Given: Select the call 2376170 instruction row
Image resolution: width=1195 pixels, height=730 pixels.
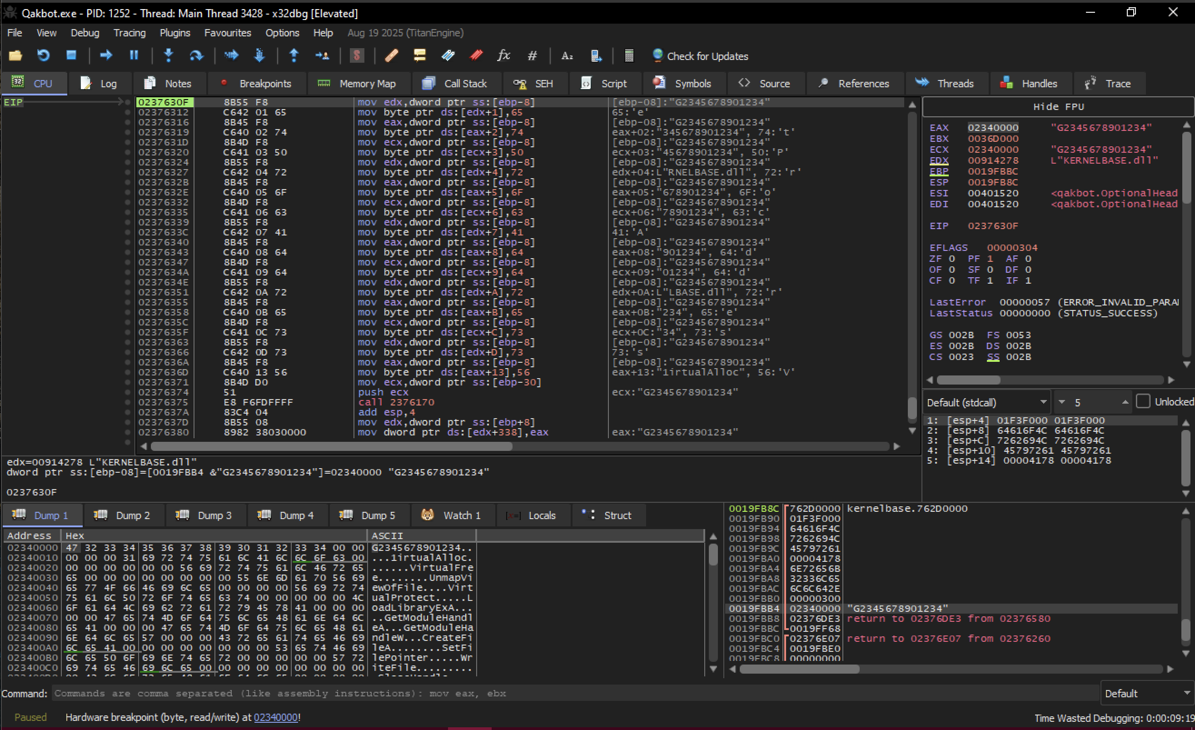Looking at the screenshot, I should [519, 402].
